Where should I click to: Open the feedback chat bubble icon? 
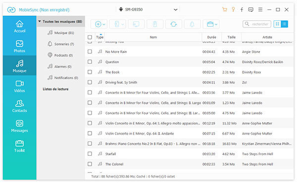251,9
